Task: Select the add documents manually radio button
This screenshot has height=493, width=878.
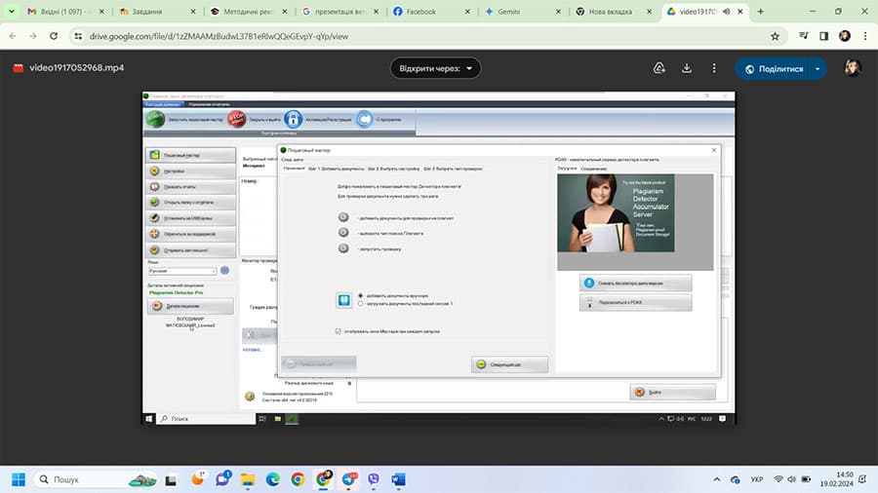Action: point(361,295)
